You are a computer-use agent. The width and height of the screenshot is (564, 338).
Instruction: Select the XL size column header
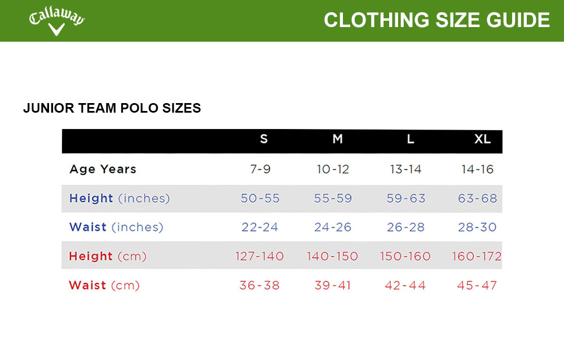[482, 139]
